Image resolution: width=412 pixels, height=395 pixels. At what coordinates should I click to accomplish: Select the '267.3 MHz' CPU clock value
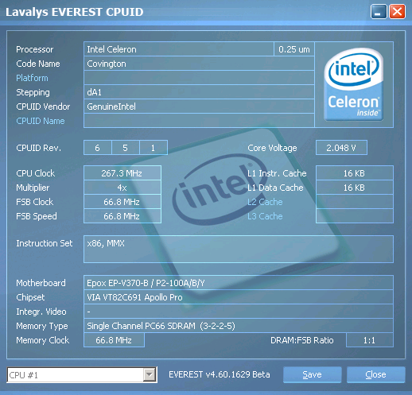pyautogui.click(x=122, y=173)
